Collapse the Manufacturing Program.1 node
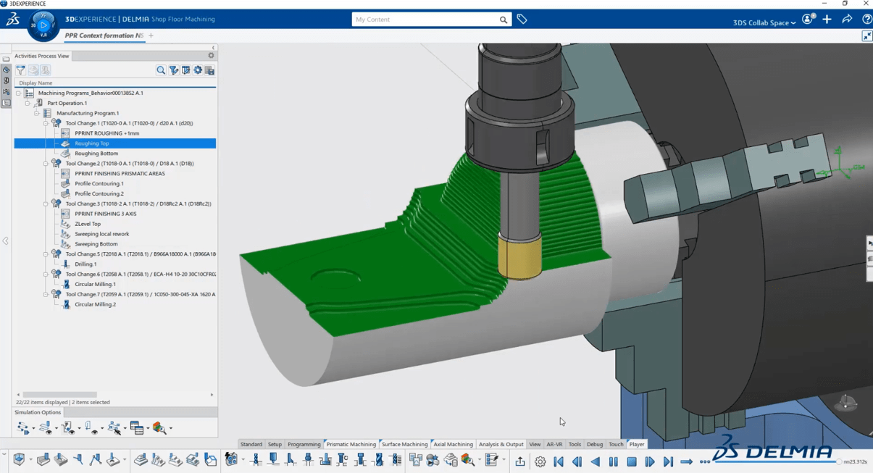 tap(37, 113)
